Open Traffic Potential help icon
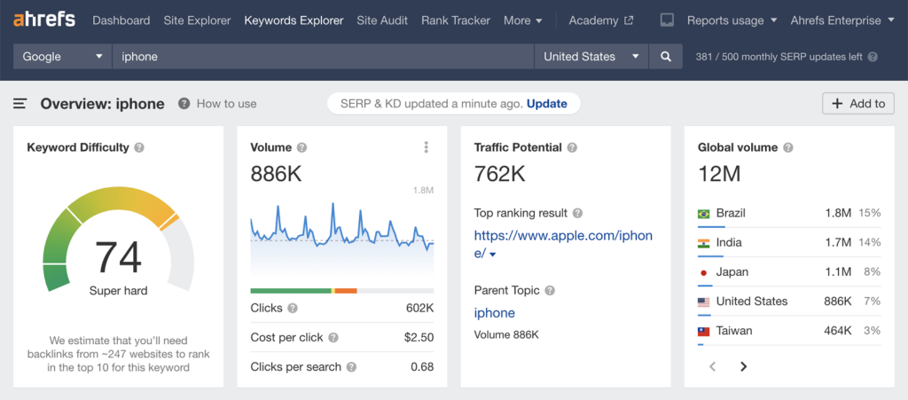 (572, 147)
